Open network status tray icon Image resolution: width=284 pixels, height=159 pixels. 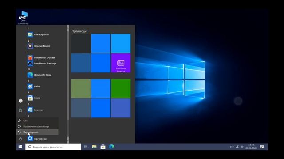pyautogui.click(x=237, y=147)
